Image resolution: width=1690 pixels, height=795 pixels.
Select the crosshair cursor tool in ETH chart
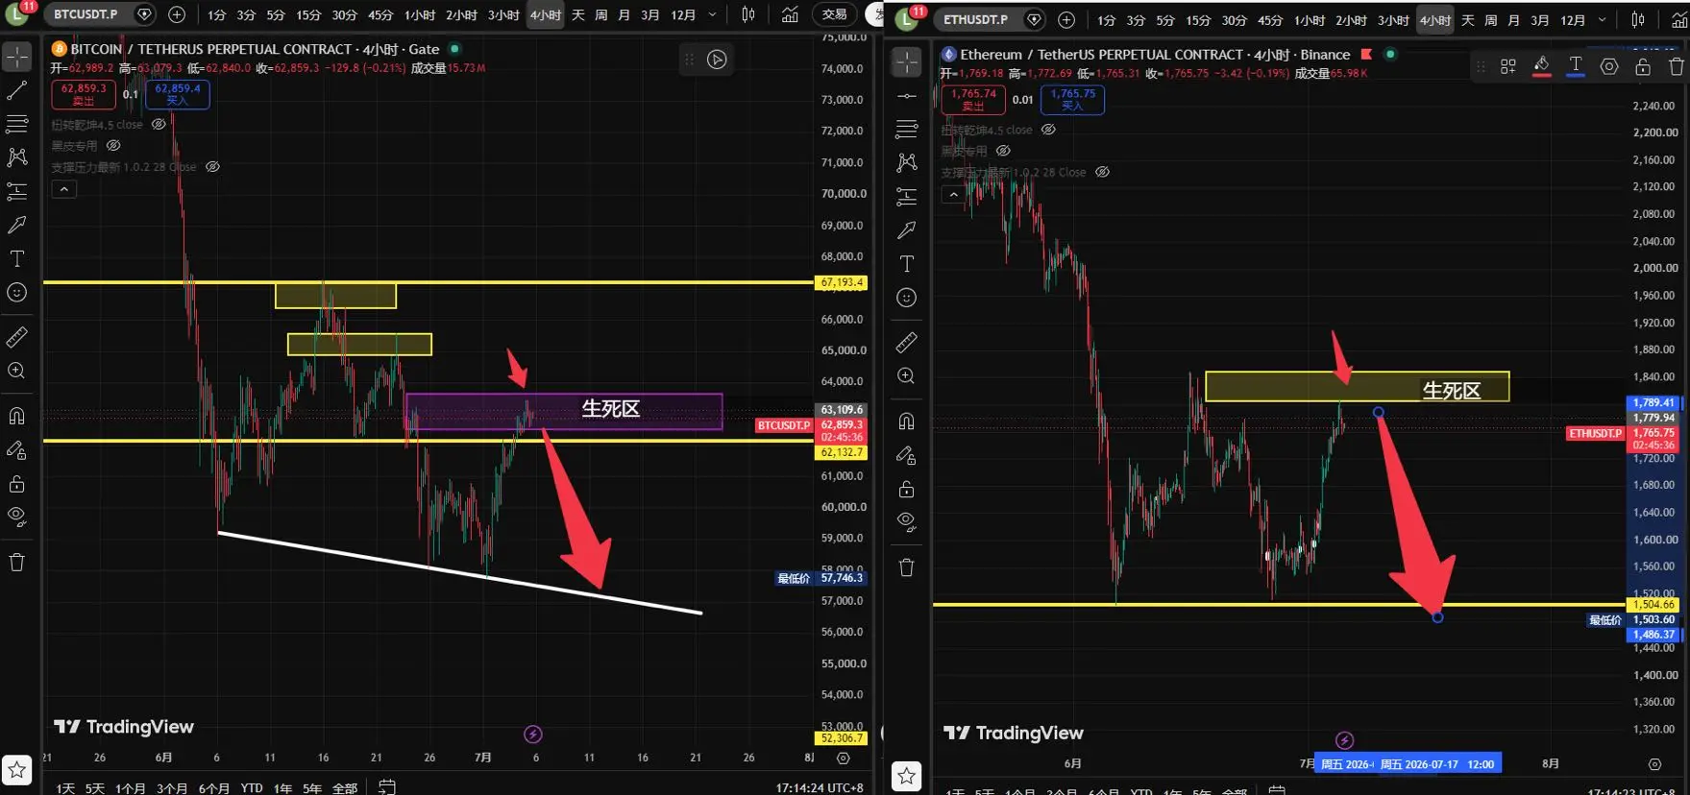tap(907, 62)
